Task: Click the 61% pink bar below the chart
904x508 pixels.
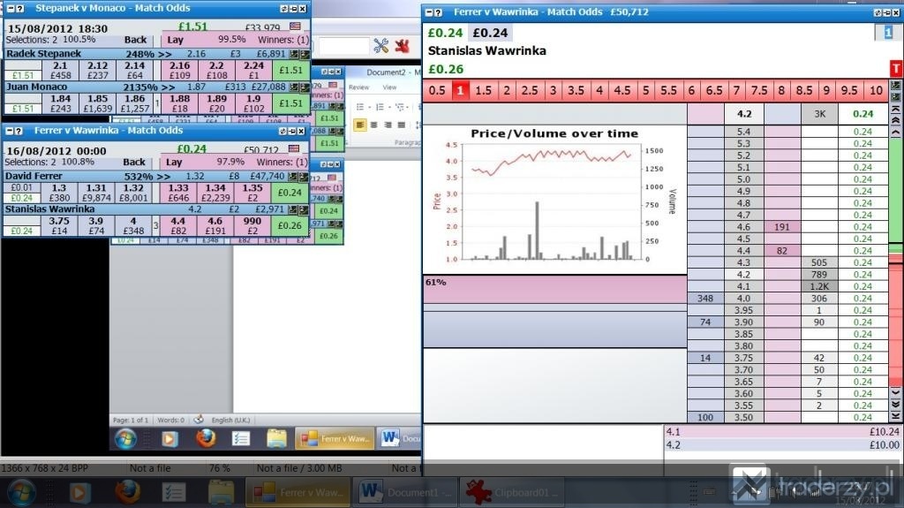Action: [x=555, y=289]
